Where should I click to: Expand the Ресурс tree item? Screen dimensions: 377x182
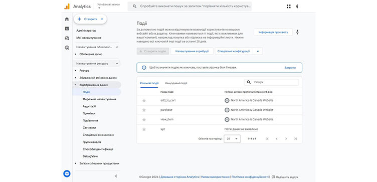click(x=76, y=71)
